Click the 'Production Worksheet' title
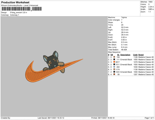 pos(15,3)
